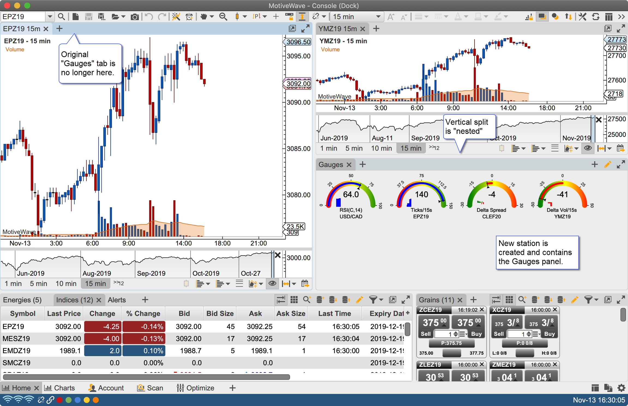This screenshot has height=406, width=628.
Task: Add a new page after Optimize tab
Action: point(232,388)
